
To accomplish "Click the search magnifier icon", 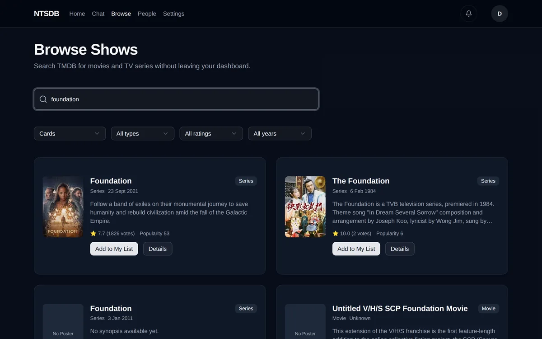I will pyautogui.click(x=43, y=99).
